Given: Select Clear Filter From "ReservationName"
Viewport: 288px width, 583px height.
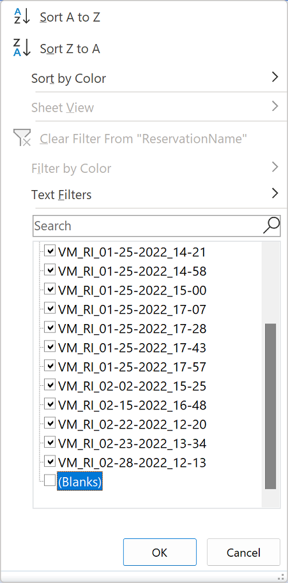Looking at the screenshot, I should click(144, 138).
